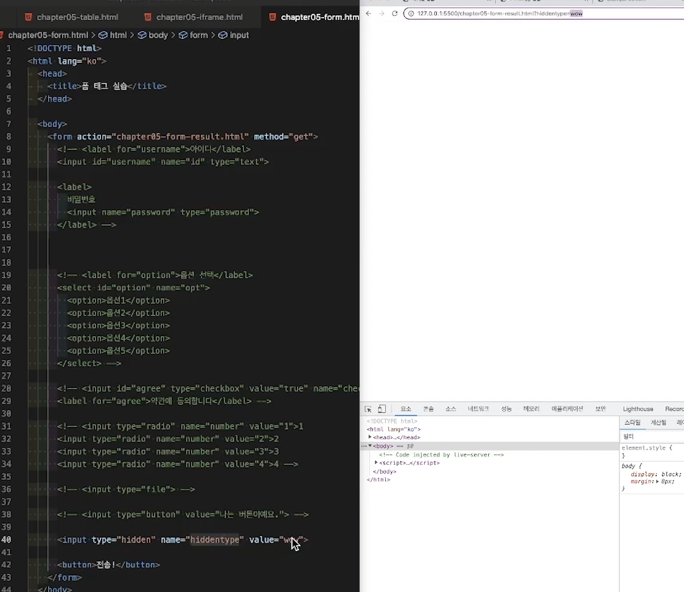Click the symbol icon beside body in the breadcrumb
Image resolution: width=684 pixels, height=592 pixels.
[x=142, y=35]
